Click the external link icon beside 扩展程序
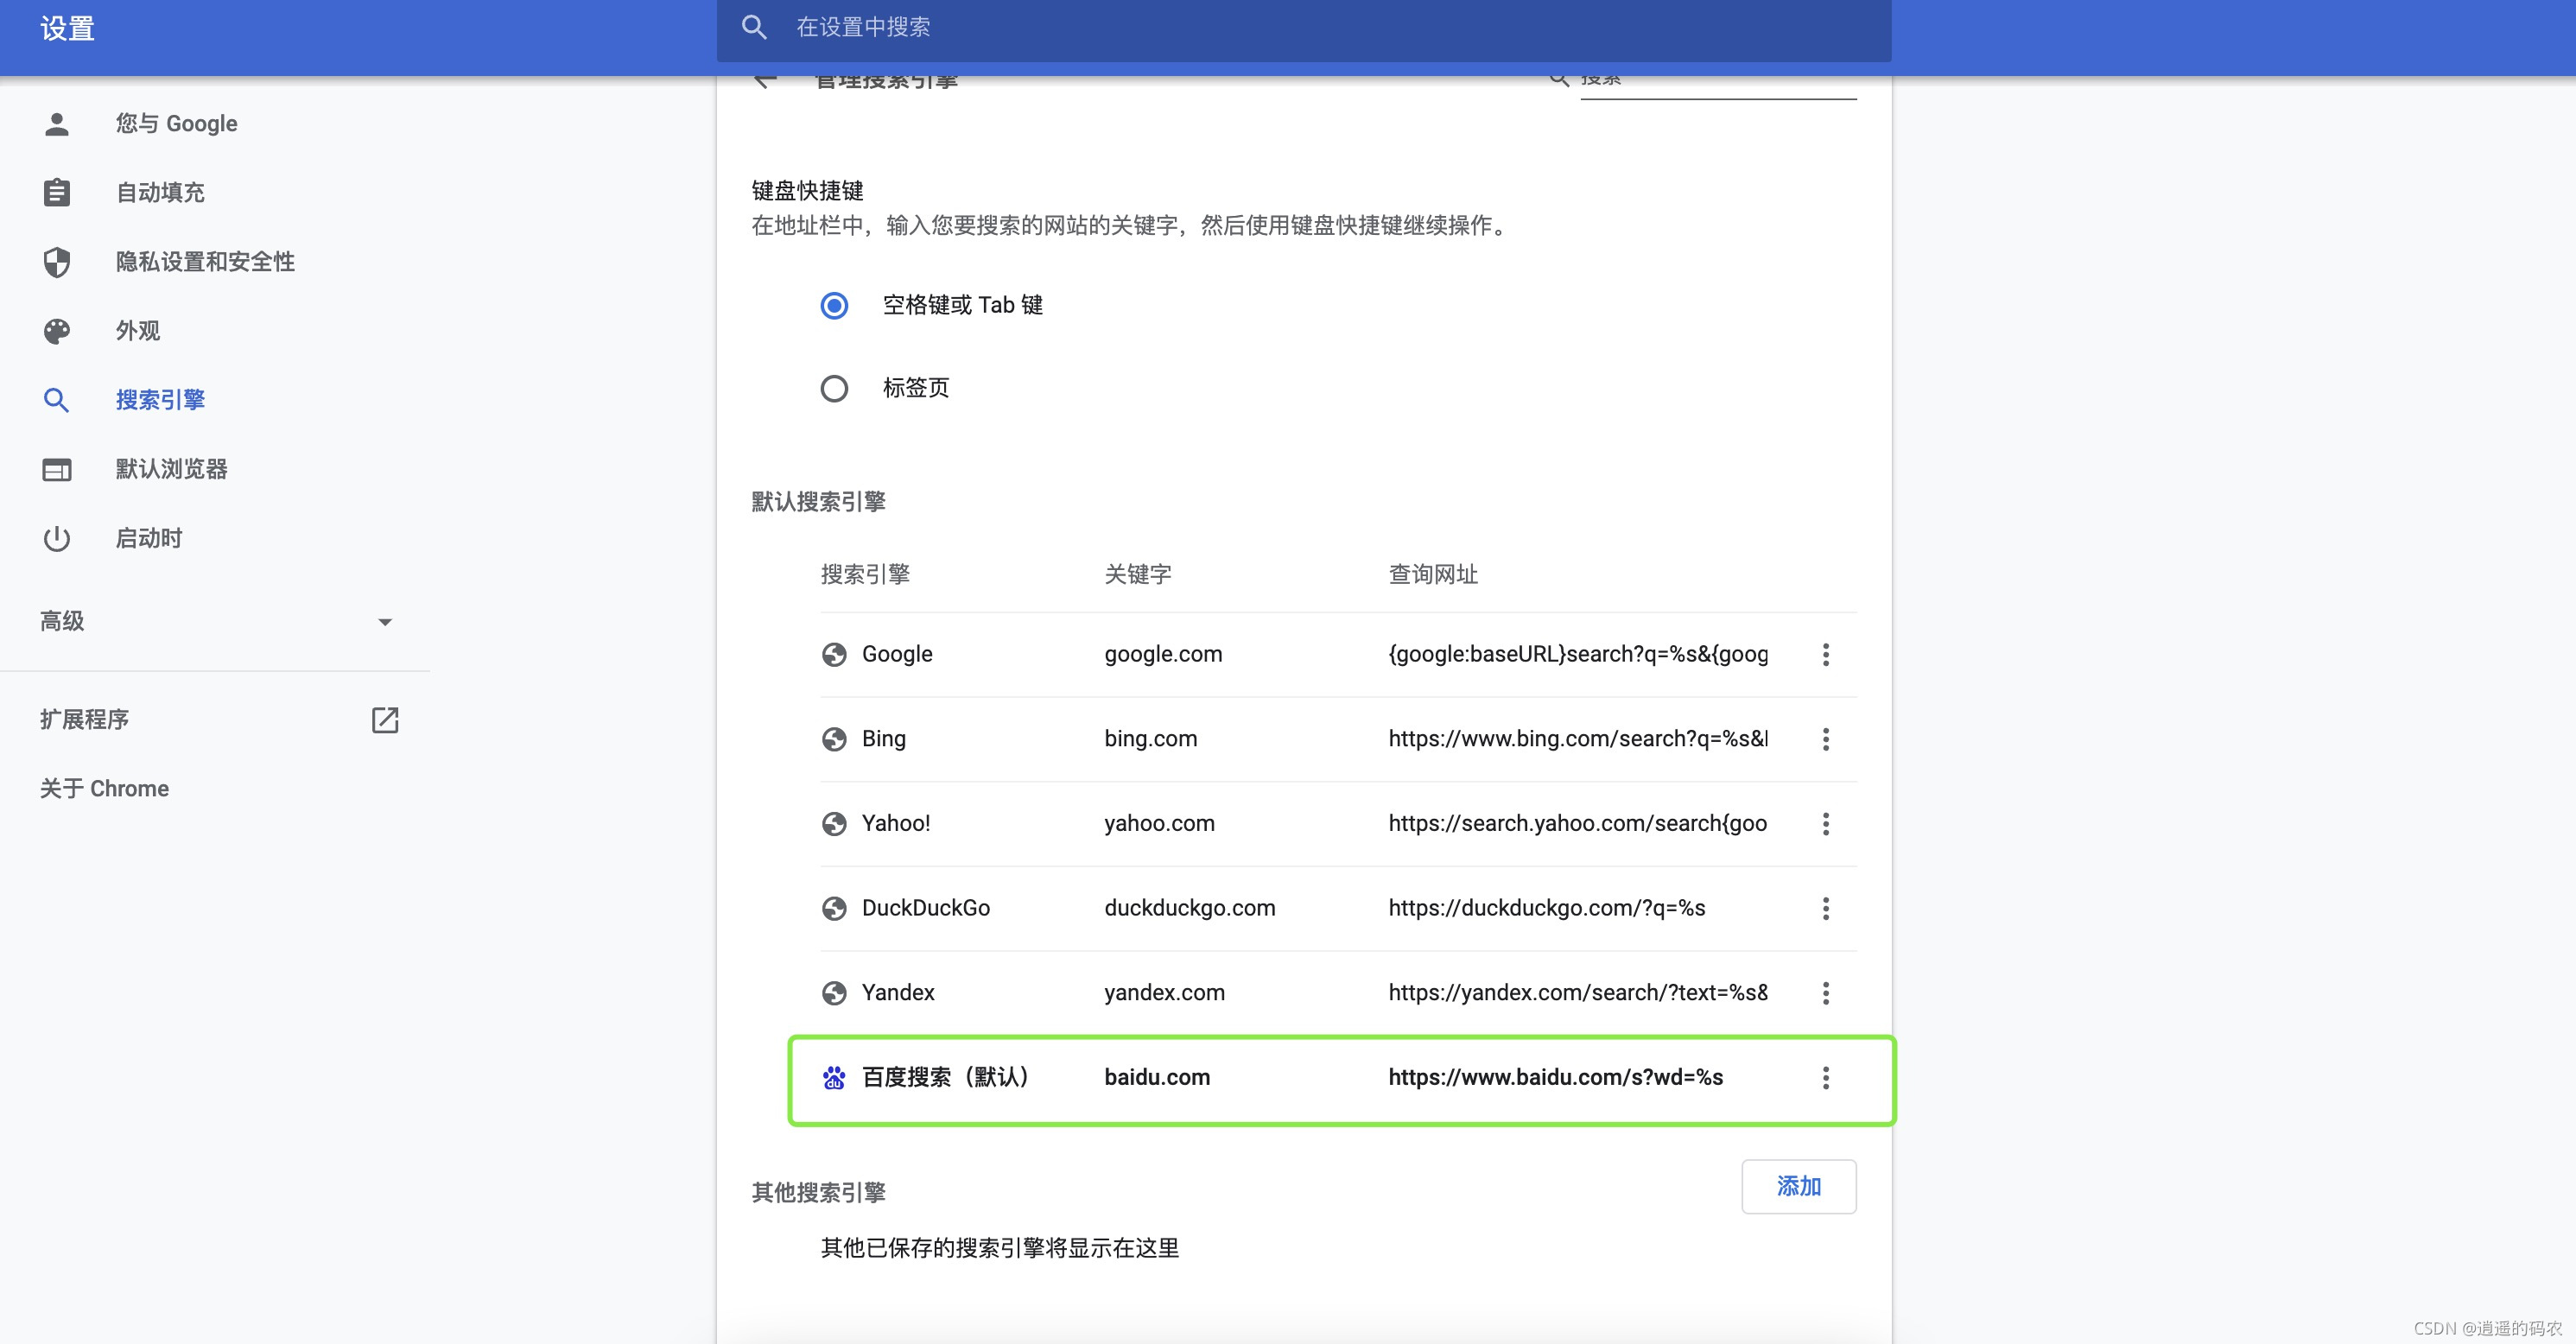The height and width of the screenshot is (1344, 2576). coord(385,720)
